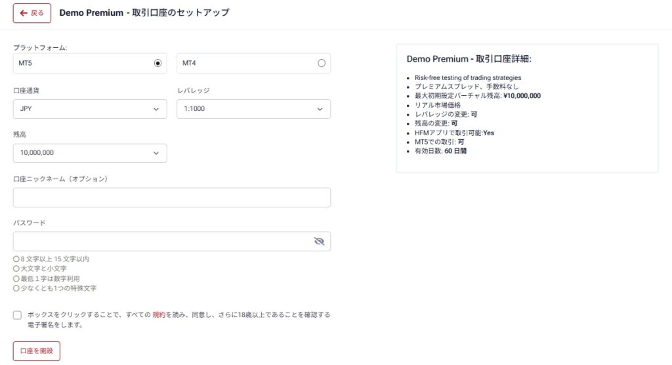Click the circle icon beside 8文字以上15文字以内

click(16, 259)
